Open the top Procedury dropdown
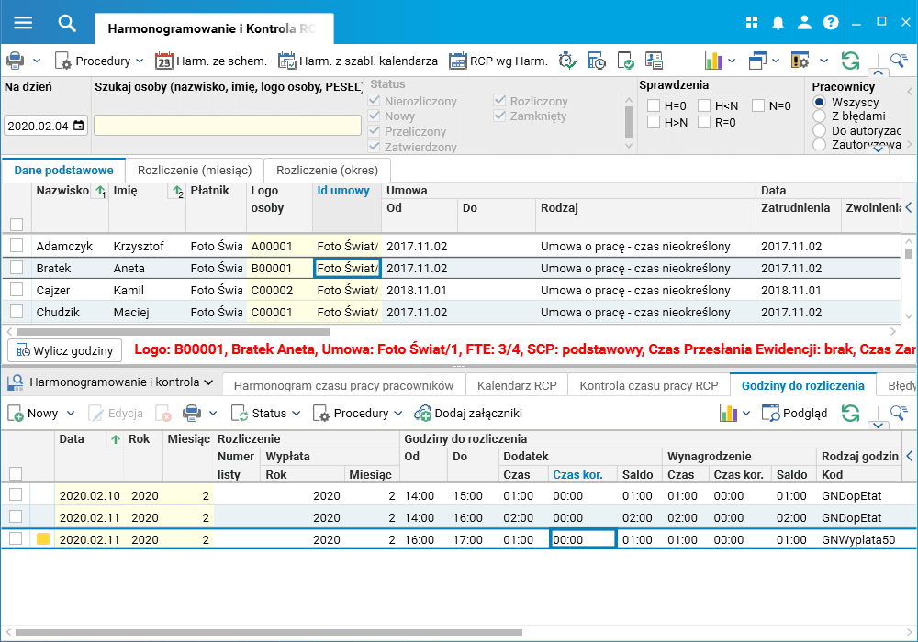The height and width of the screenshot is (642, 918). point(99,61)
